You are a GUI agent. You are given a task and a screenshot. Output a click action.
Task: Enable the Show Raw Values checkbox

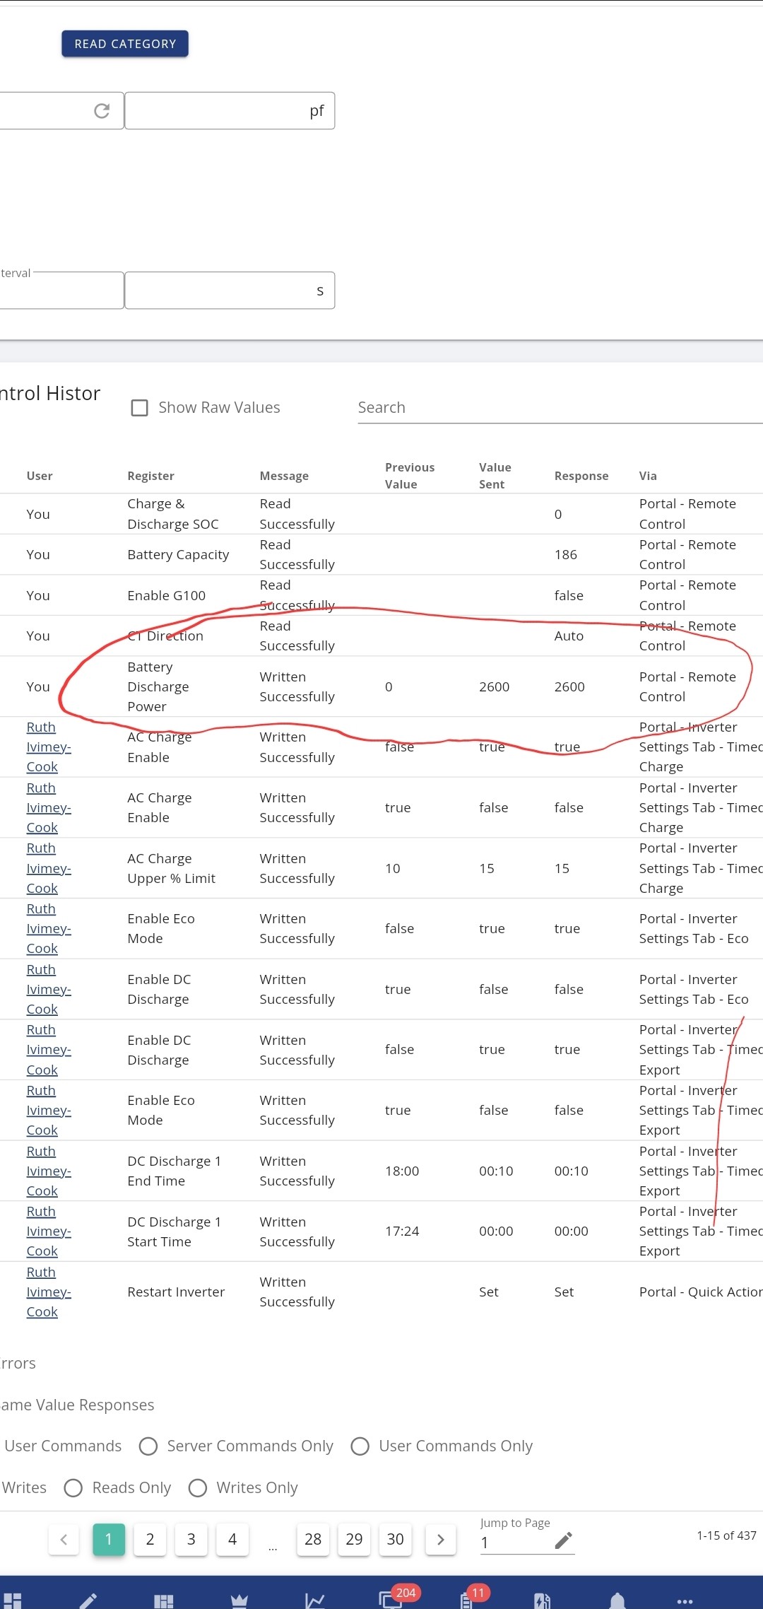[140, 408]
